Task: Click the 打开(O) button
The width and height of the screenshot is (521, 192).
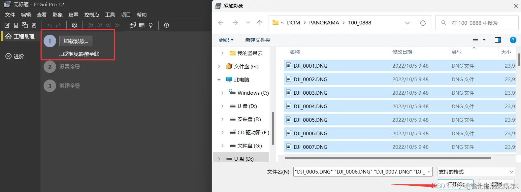Action: point(456,184)
